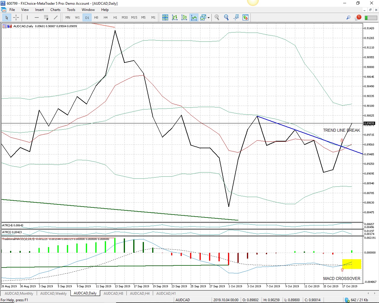Click the 17 Oct 2019 date label

click(x=350, y=286)
